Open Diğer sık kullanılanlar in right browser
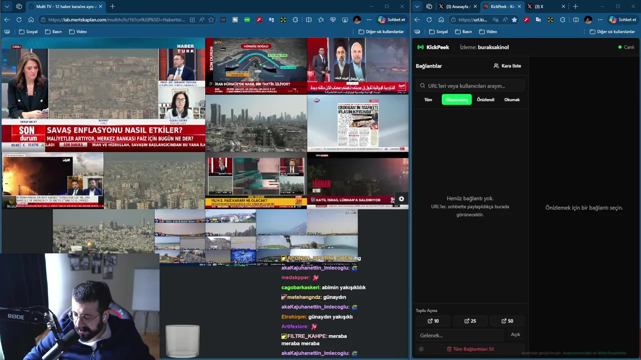 (x=612, y=31)
